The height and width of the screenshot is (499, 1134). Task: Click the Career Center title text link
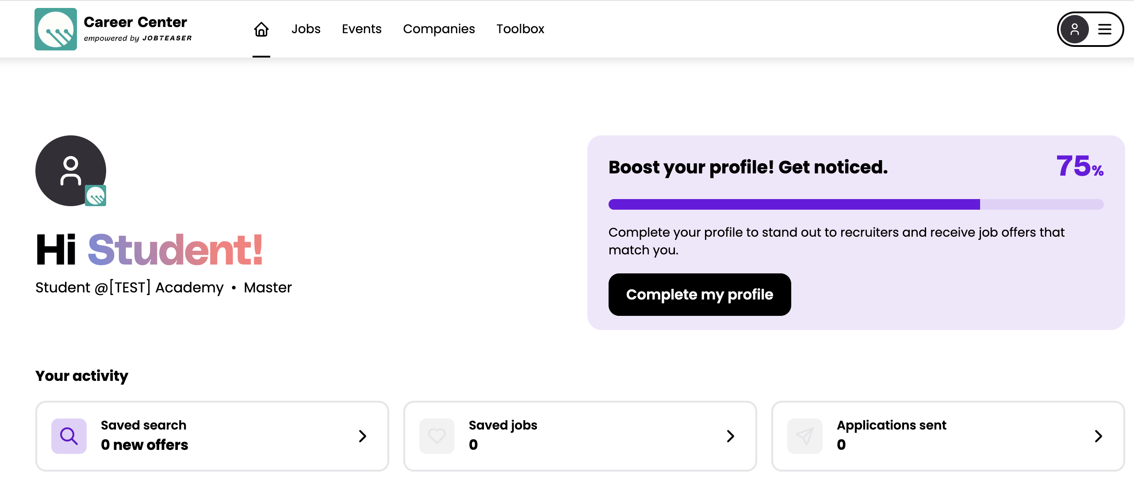[135, 22]
